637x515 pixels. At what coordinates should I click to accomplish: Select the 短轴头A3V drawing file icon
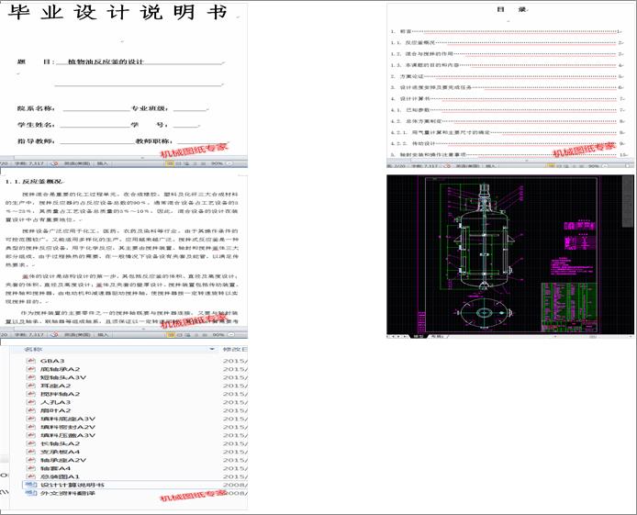(x=30, y=377)
